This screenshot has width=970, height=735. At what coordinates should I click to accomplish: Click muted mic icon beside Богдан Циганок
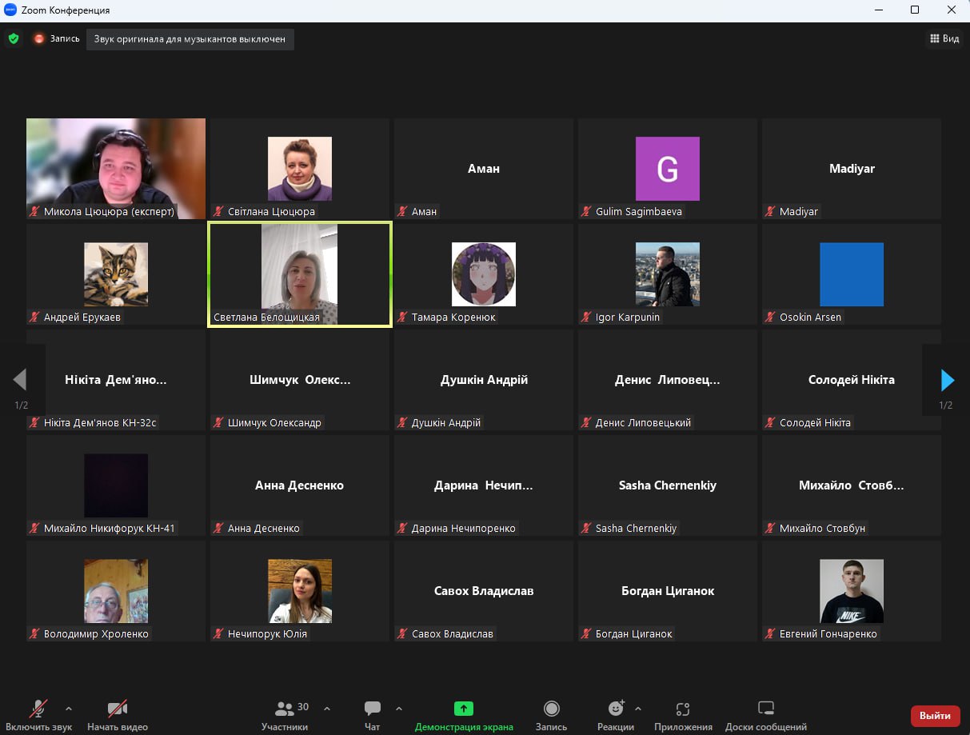point(587,634)
